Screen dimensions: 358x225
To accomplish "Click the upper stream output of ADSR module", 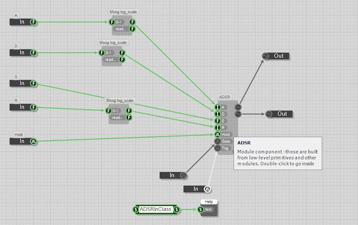I will (237, 107).
